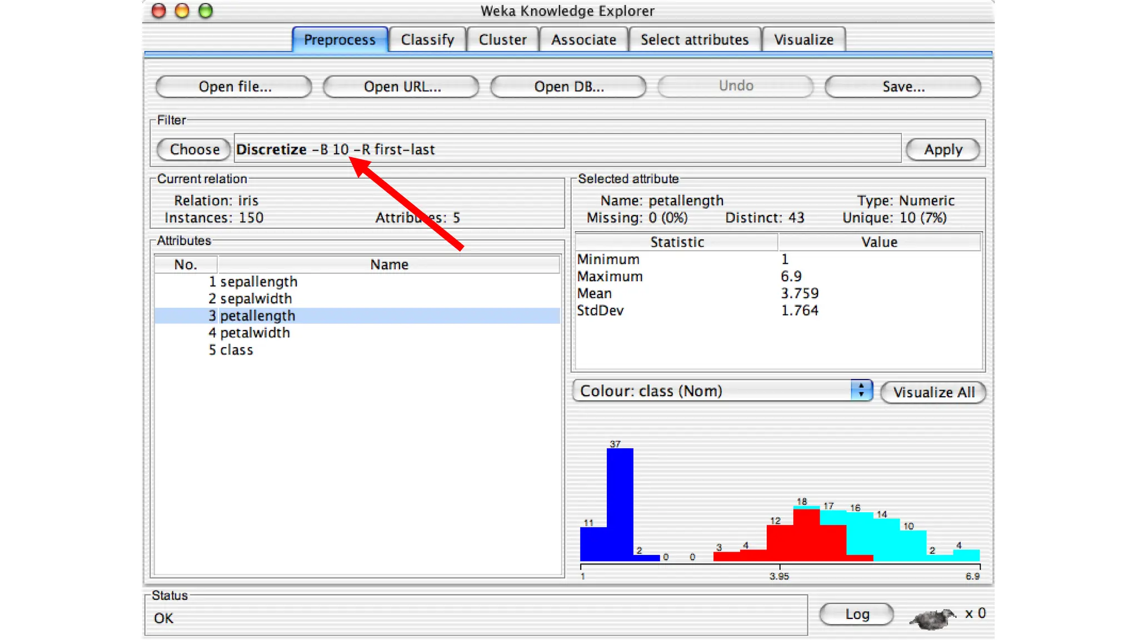Click Choose to pick a filter
This screenshot has height=640, width=1138.
(194, 149)
